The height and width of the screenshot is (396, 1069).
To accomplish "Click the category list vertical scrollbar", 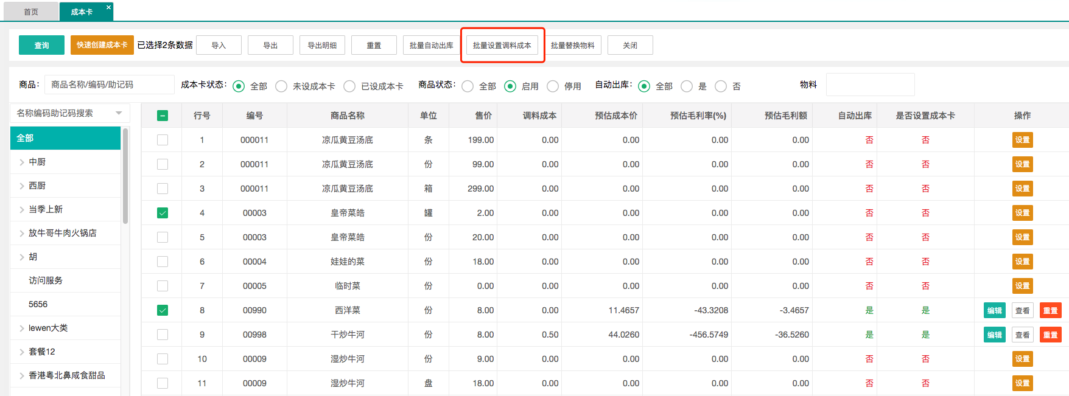I will point(125,176).
